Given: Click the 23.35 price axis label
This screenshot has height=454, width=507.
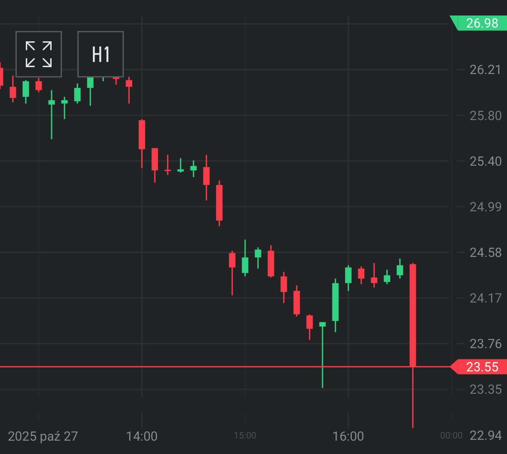Looking at the screenshot, I should (485, 389).
